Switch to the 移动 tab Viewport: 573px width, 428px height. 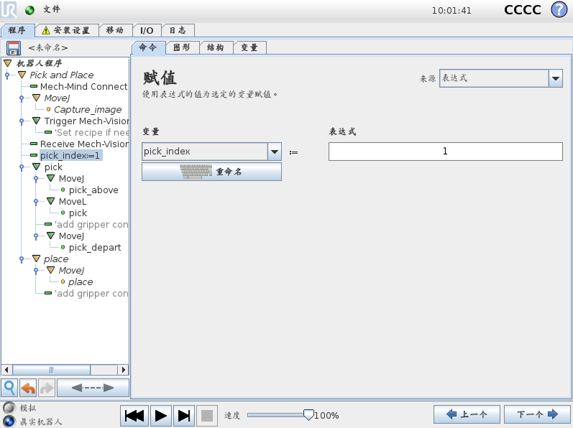115,30
